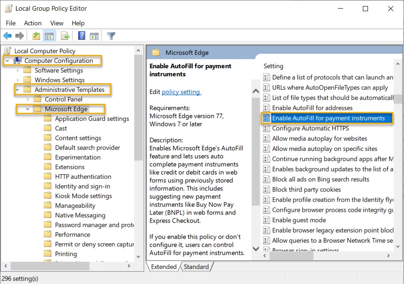The image size is (404, 284).
Task: Click the down arrow on the settings list scrollbar
Action: 399,247
